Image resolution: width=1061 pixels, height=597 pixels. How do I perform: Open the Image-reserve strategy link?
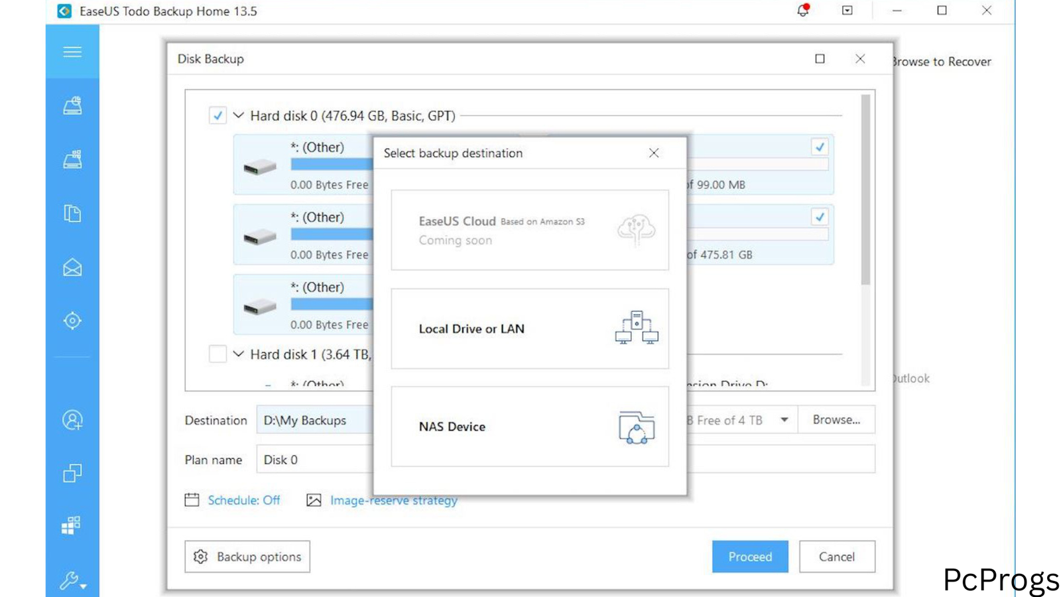[x=394, y=500]
